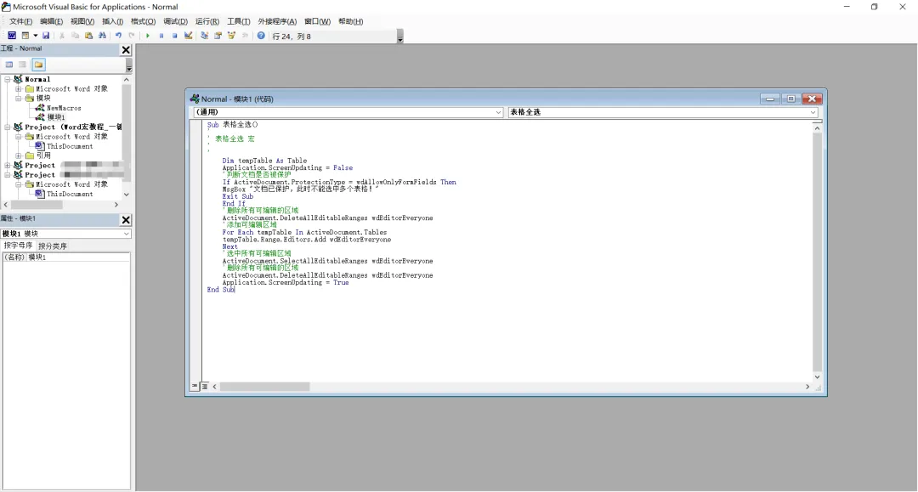
Task: Toggle Folders icon in project panel
Action: point(38,65)
